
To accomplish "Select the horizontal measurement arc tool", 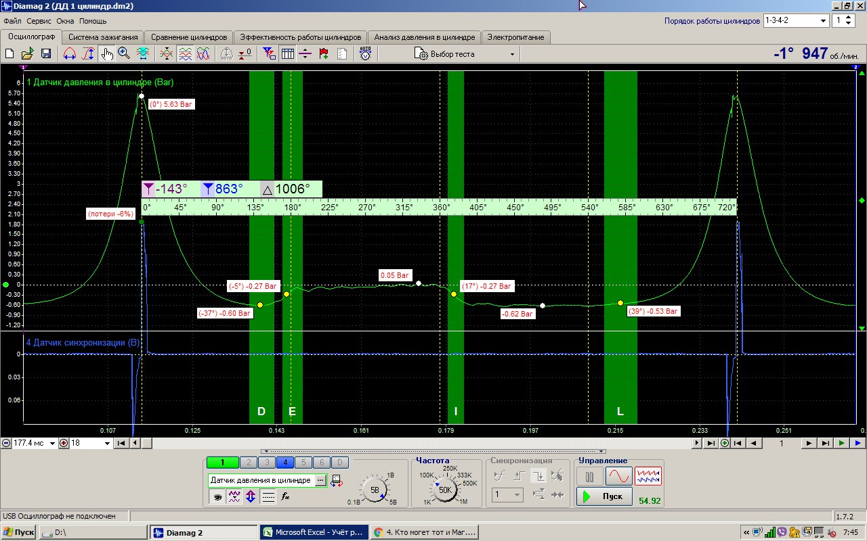I will pyautogui.click(x=69, y=54).
